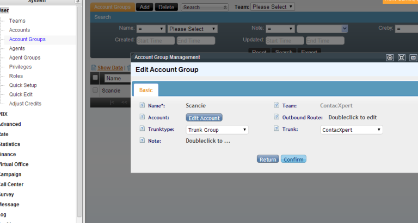This screenshot has width=418, height=223.
Task: Select Privileges in the User menu
Action: pos(20,67)
